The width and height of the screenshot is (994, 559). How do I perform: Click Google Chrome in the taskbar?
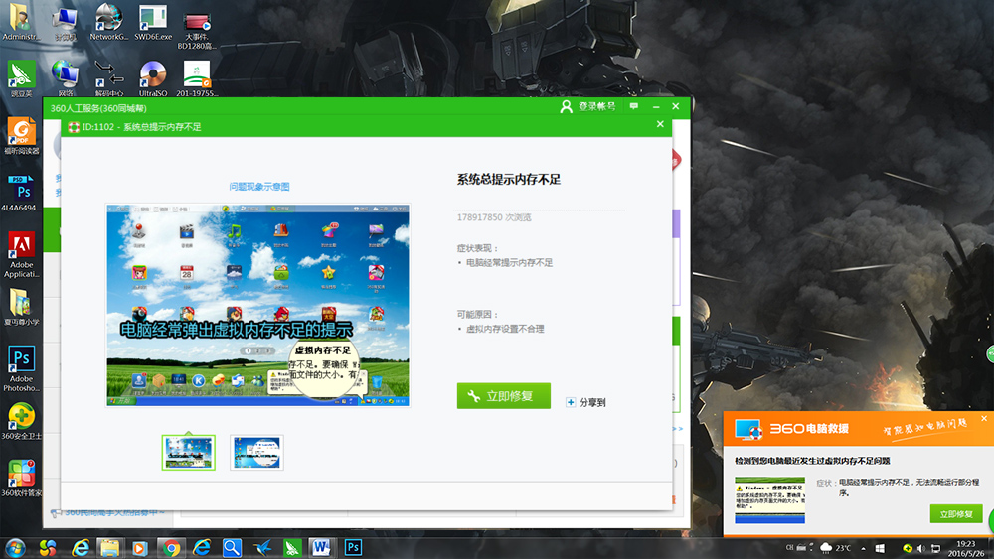(171, 547)
